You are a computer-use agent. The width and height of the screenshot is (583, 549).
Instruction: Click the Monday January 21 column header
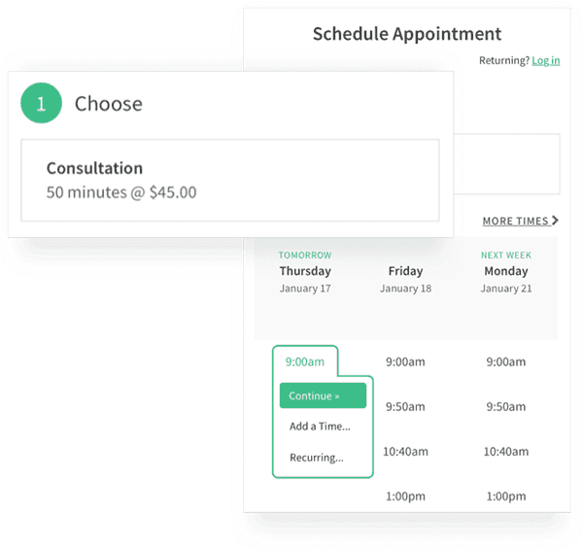coord(505,278)
